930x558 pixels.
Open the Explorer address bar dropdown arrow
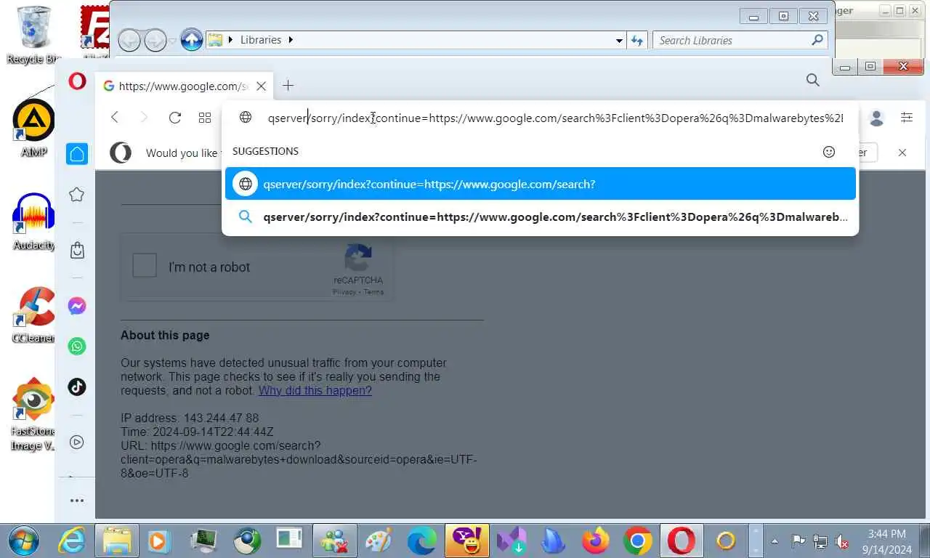pyautogui.click(x=619, y=41)
